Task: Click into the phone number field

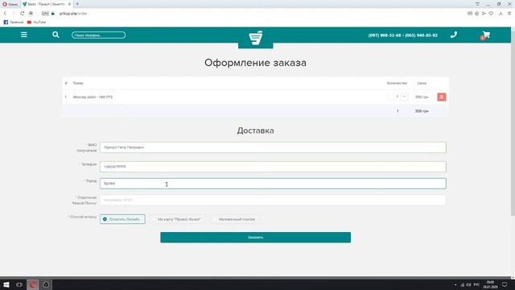Action: 273,167
